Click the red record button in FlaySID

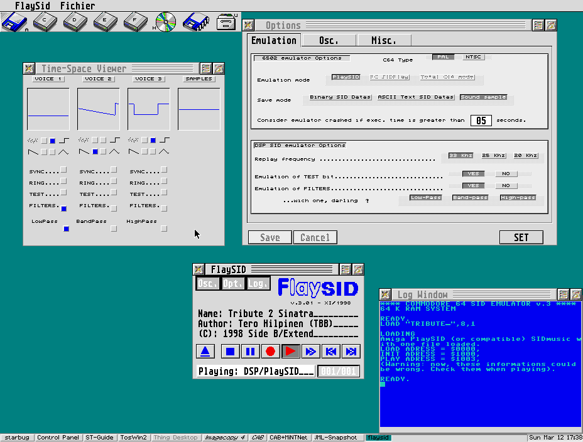pyautogui.click(x=270, y=352)
